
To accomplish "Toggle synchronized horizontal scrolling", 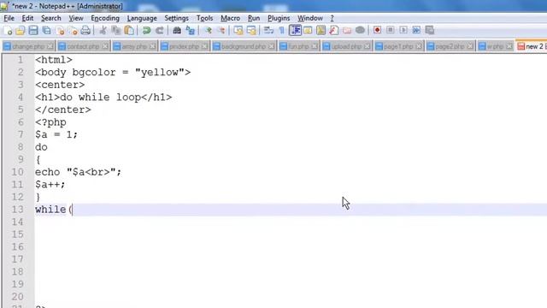I will pos(251,31).
